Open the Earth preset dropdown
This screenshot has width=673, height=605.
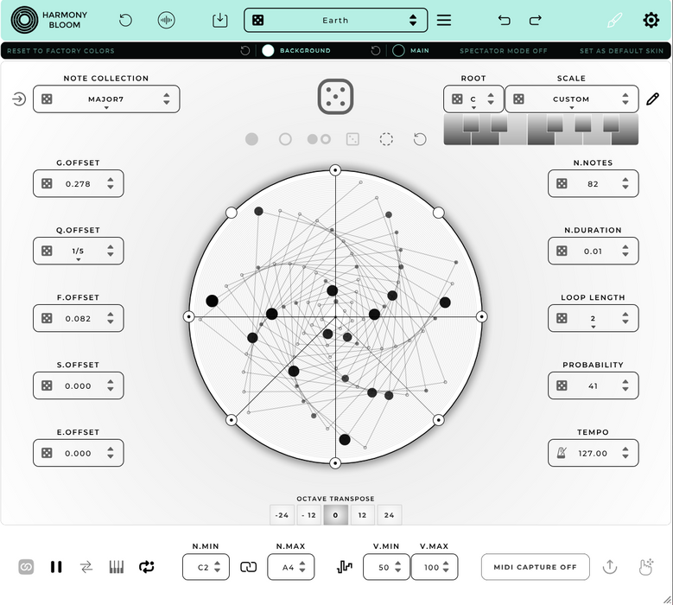335,20
